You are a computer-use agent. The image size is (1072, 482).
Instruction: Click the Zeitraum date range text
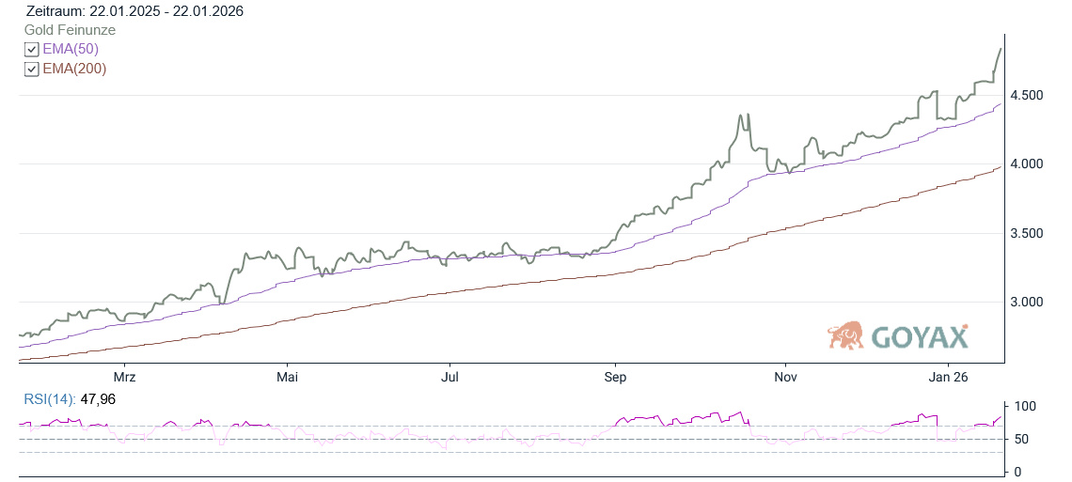[x=135, y=11]
